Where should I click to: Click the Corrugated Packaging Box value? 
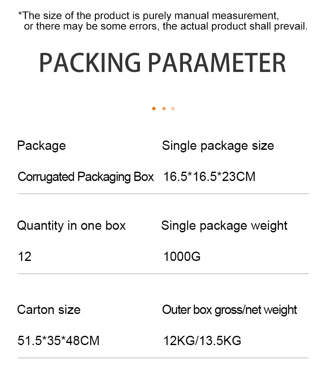(x=86, y=176)
